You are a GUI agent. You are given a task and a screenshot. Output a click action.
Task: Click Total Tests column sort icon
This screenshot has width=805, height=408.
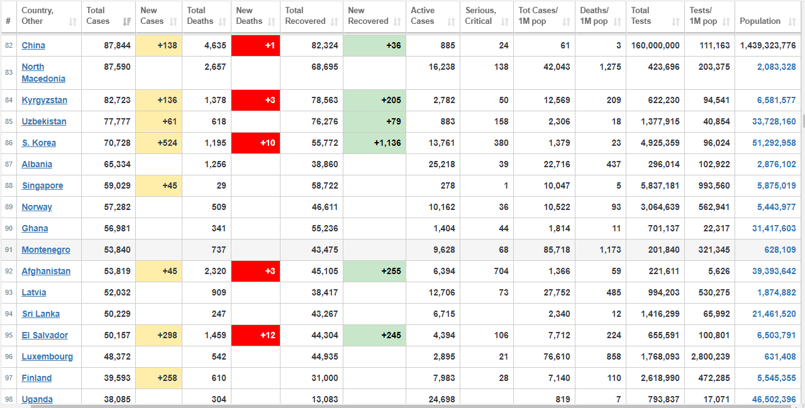pyautogui.click(x=675, y=22)
